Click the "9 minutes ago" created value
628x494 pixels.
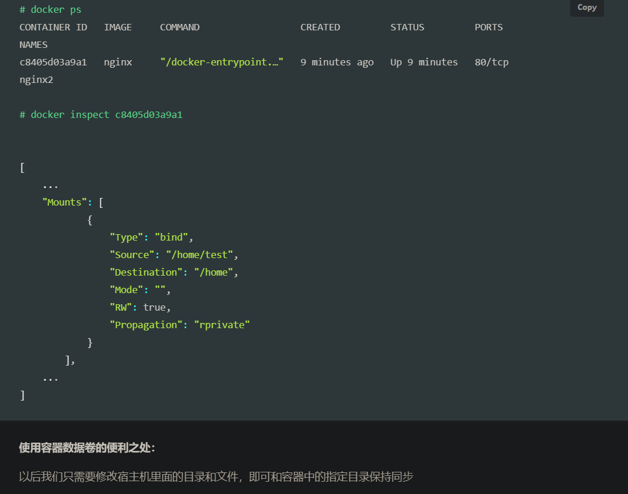point(336,62)
